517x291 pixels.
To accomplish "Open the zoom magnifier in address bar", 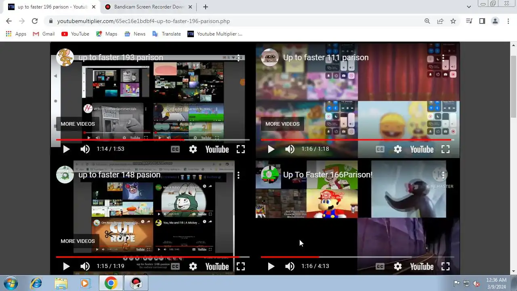I will 427,21.
